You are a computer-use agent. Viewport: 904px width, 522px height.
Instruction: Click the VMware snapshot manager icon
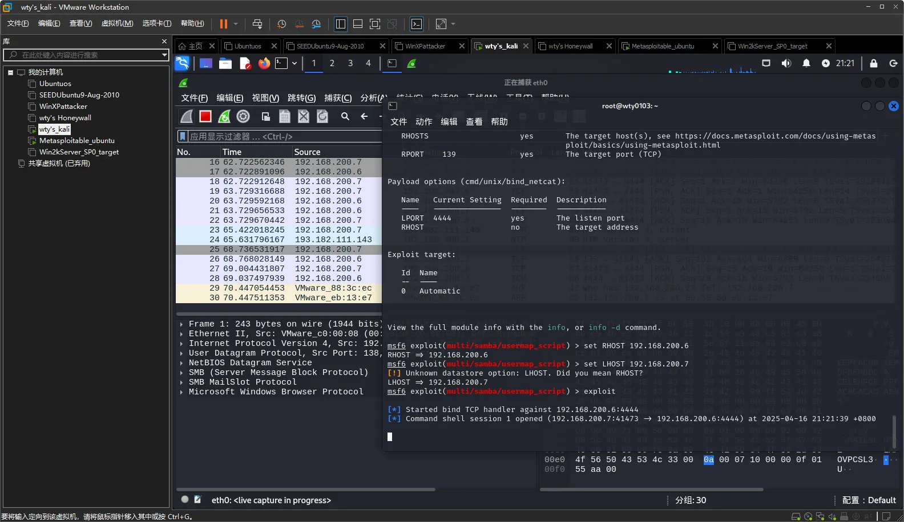pos(316,24)
